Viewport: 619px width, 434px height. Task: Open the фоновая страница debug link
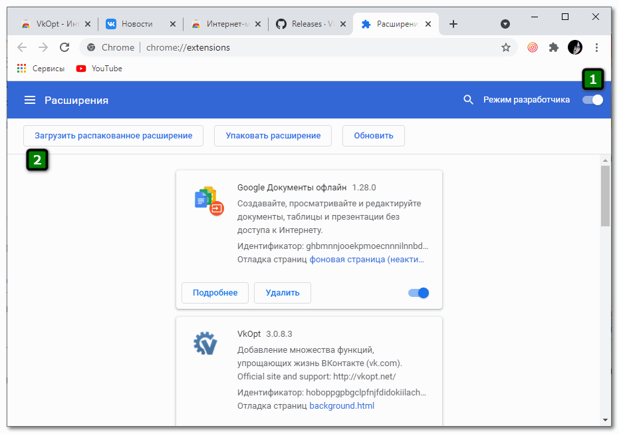367,260
